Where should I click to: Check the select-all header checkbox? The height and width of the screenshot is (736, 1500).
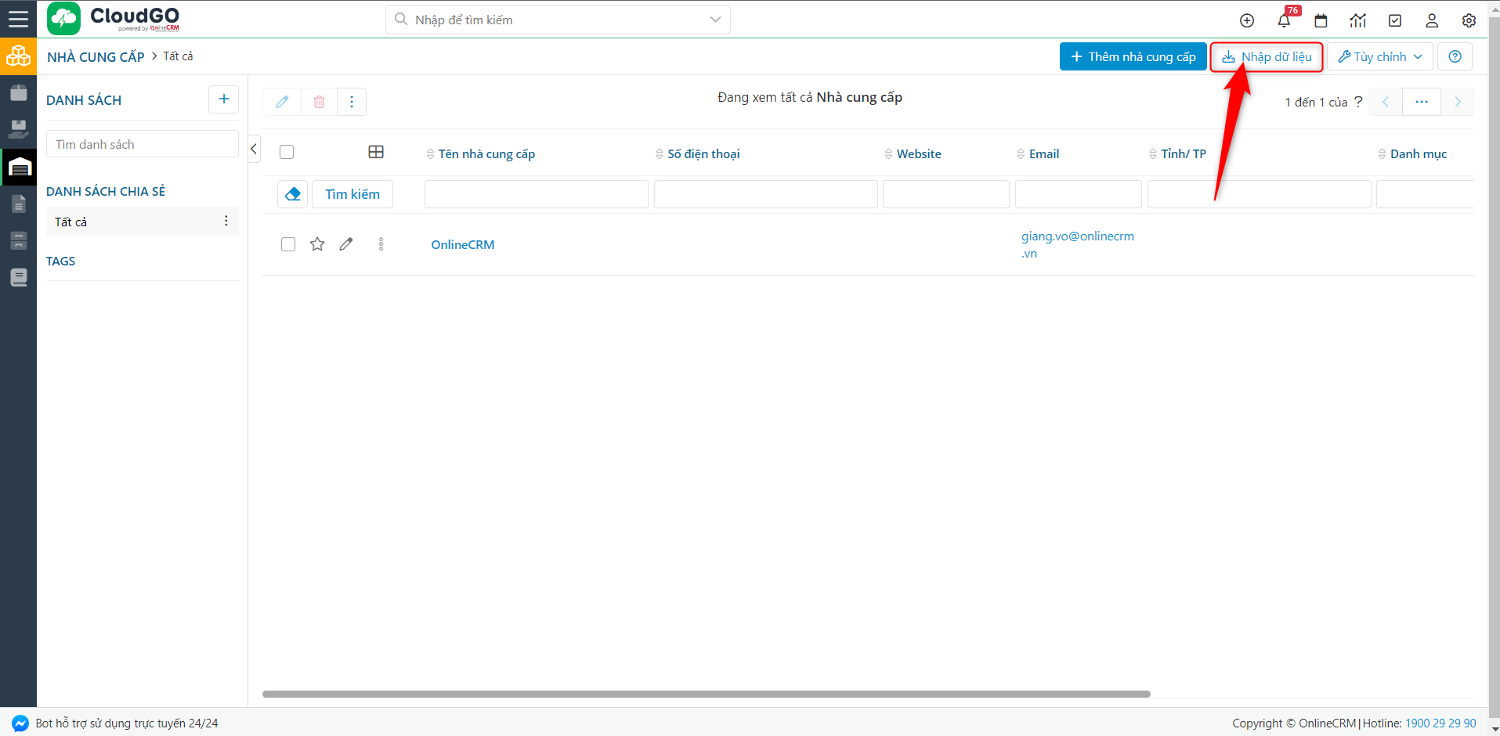[x=287, y=152]
